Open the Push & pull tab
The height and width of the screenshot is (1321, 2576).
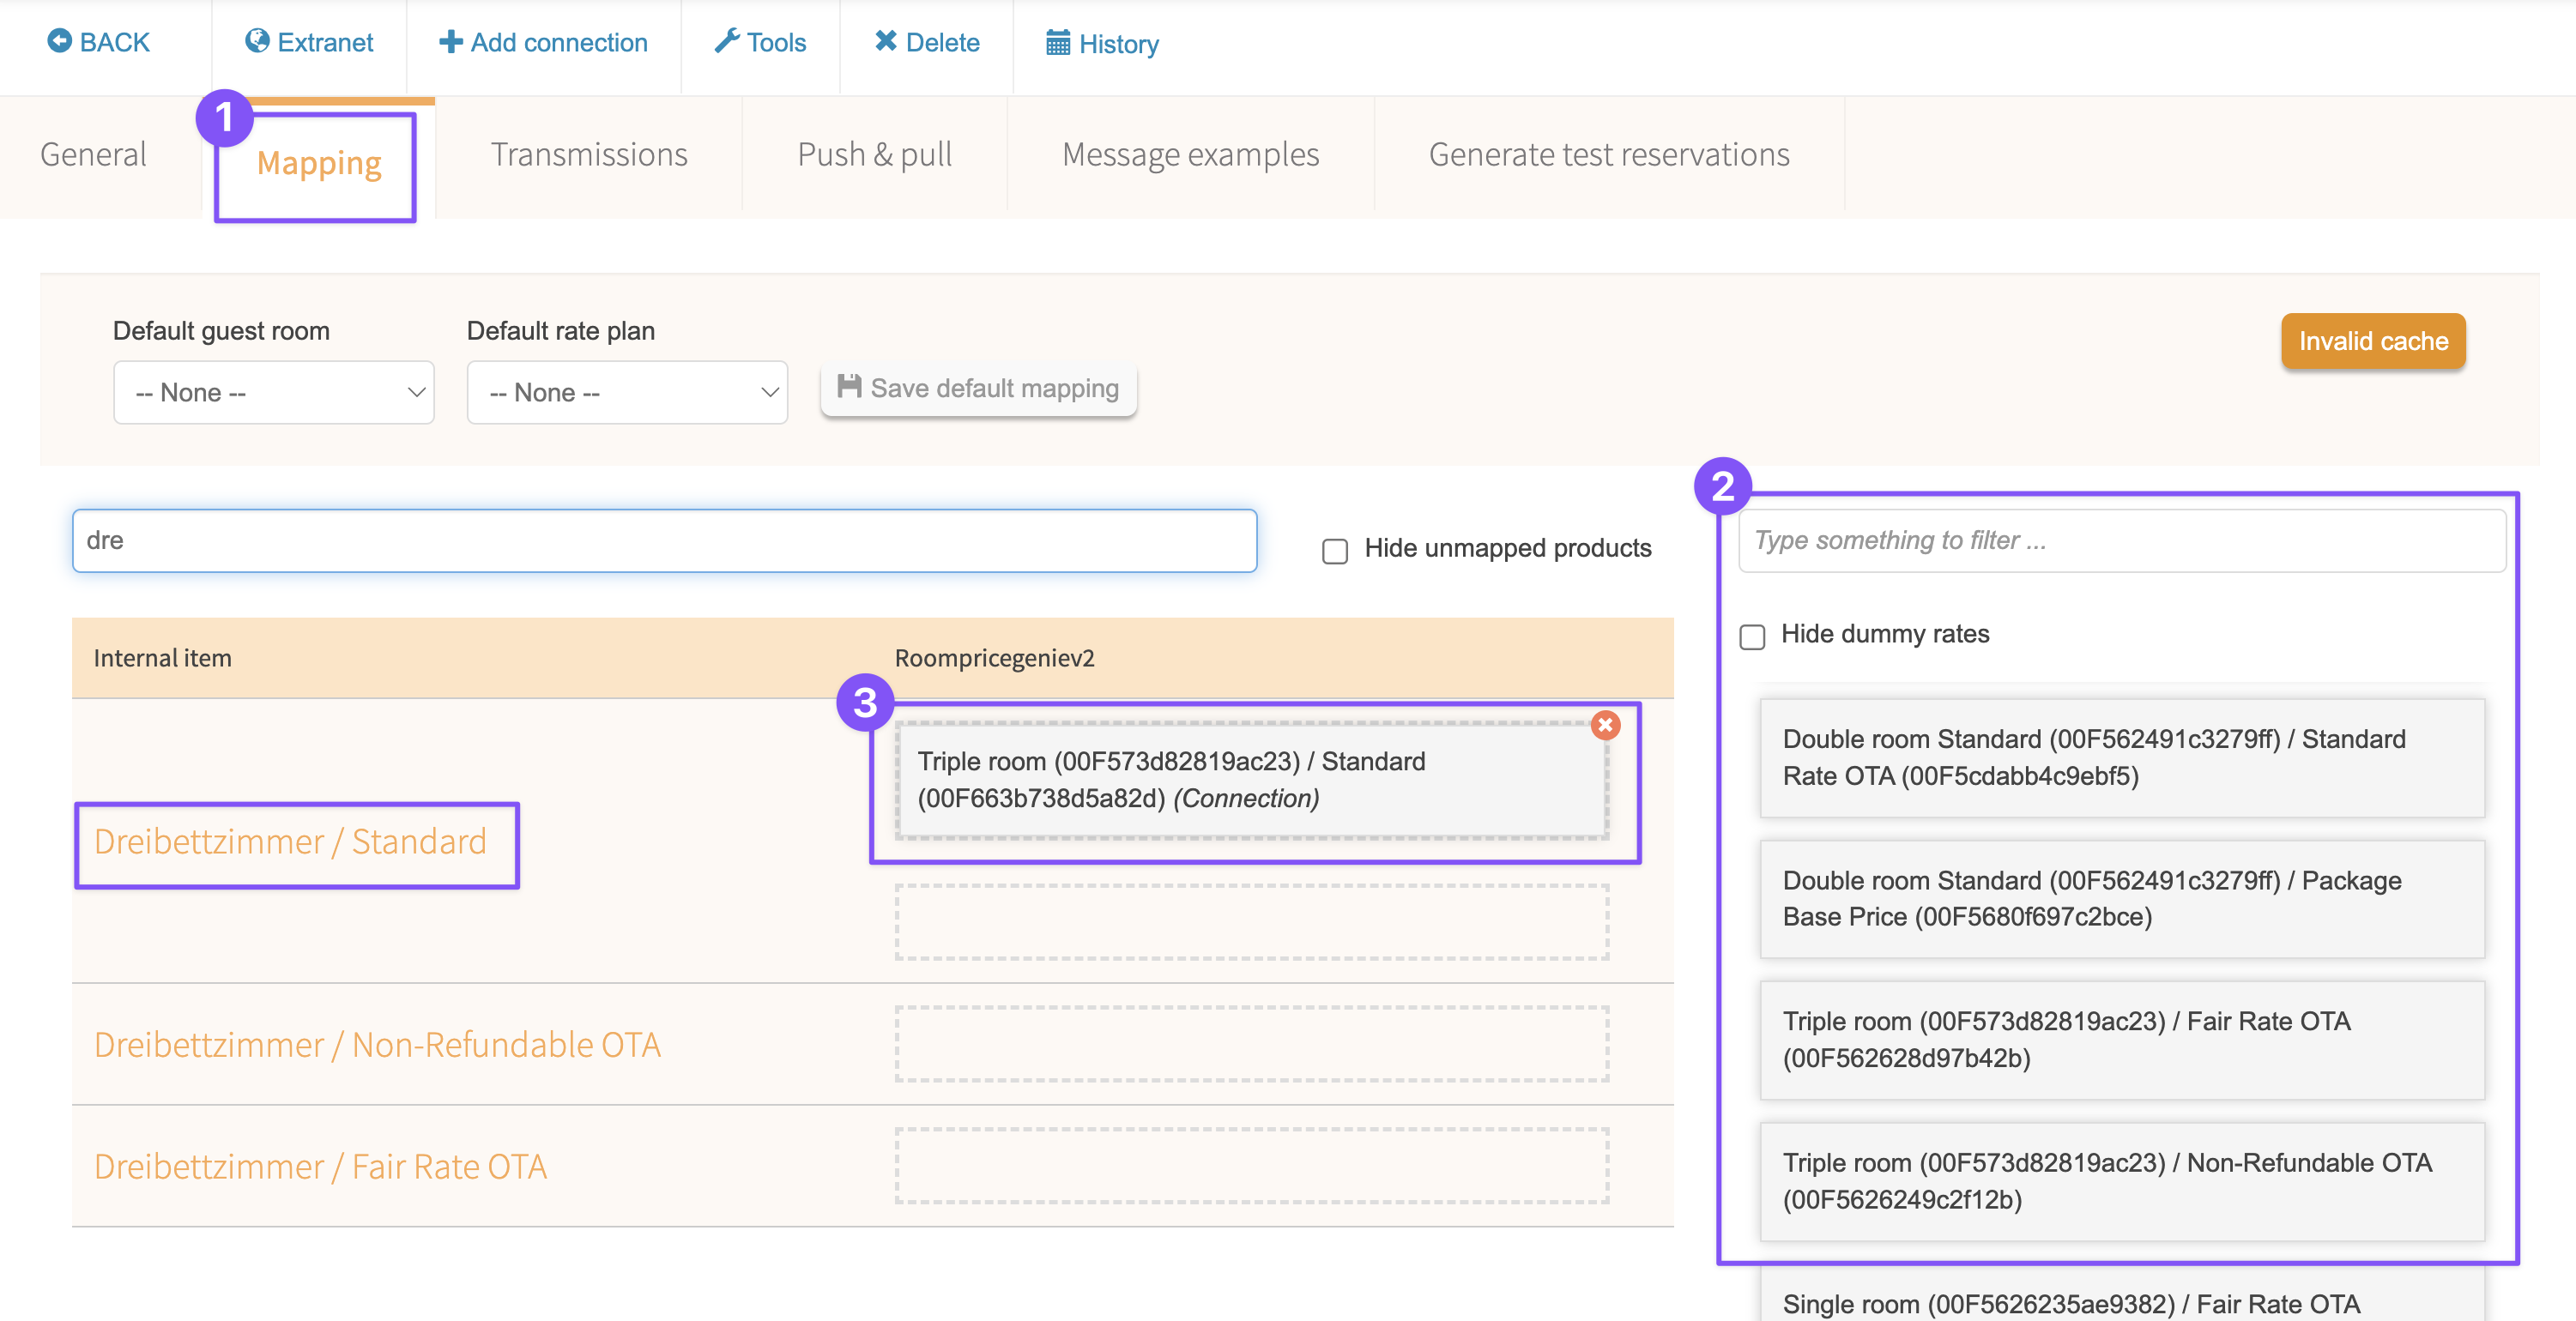tap(874, 155)
